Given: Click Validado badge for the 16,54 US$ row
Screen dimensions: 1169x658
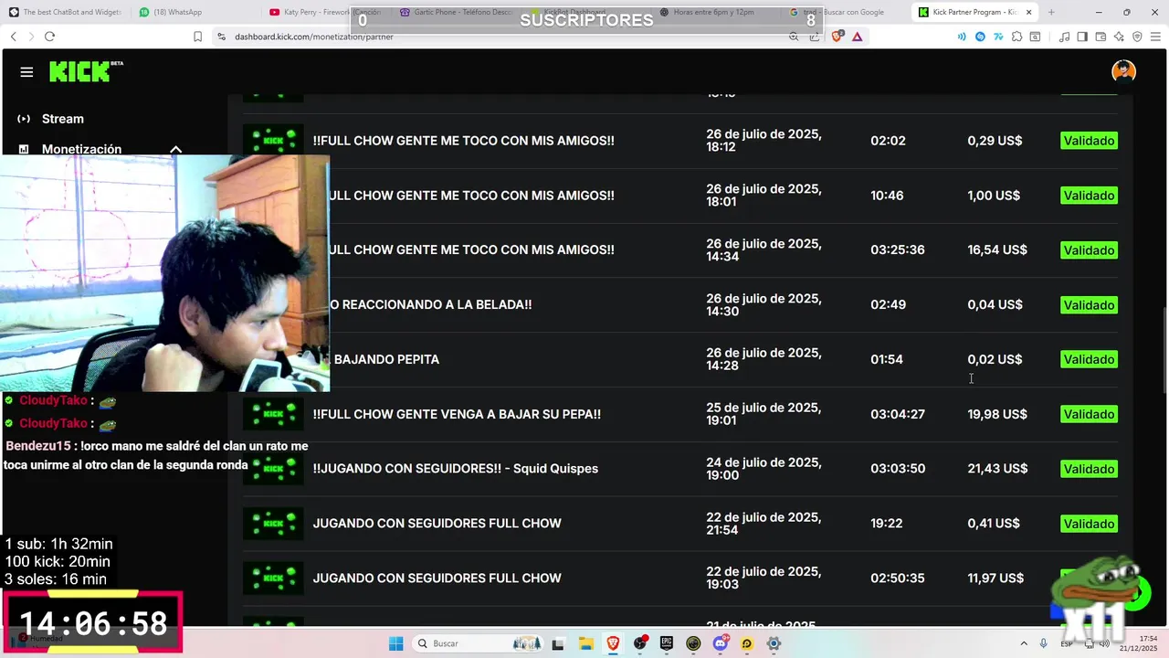Looking at the screenshot, I should coord(1089,250).
